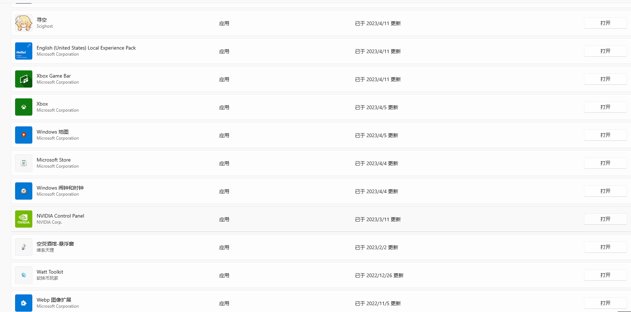The width and height of the screenshot is (631, 312).
Task: Select the NVIDIA Control Panel icon
Action: [x=23, y=219]
